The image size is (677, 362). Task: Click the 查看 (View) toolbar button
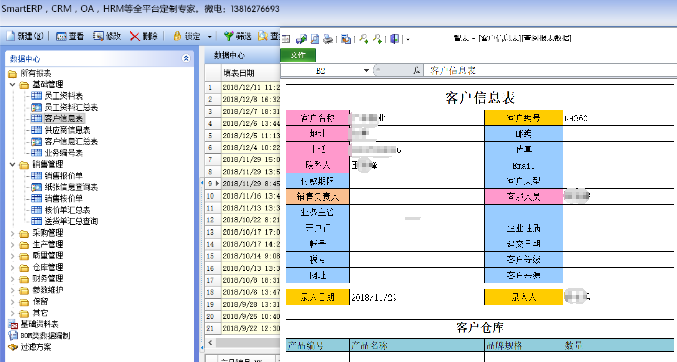point(70,36)
